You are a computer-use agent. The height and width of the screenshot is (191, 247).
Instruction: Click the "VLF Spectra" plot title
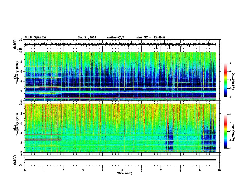pyautogui.click(x=35, y=37)
